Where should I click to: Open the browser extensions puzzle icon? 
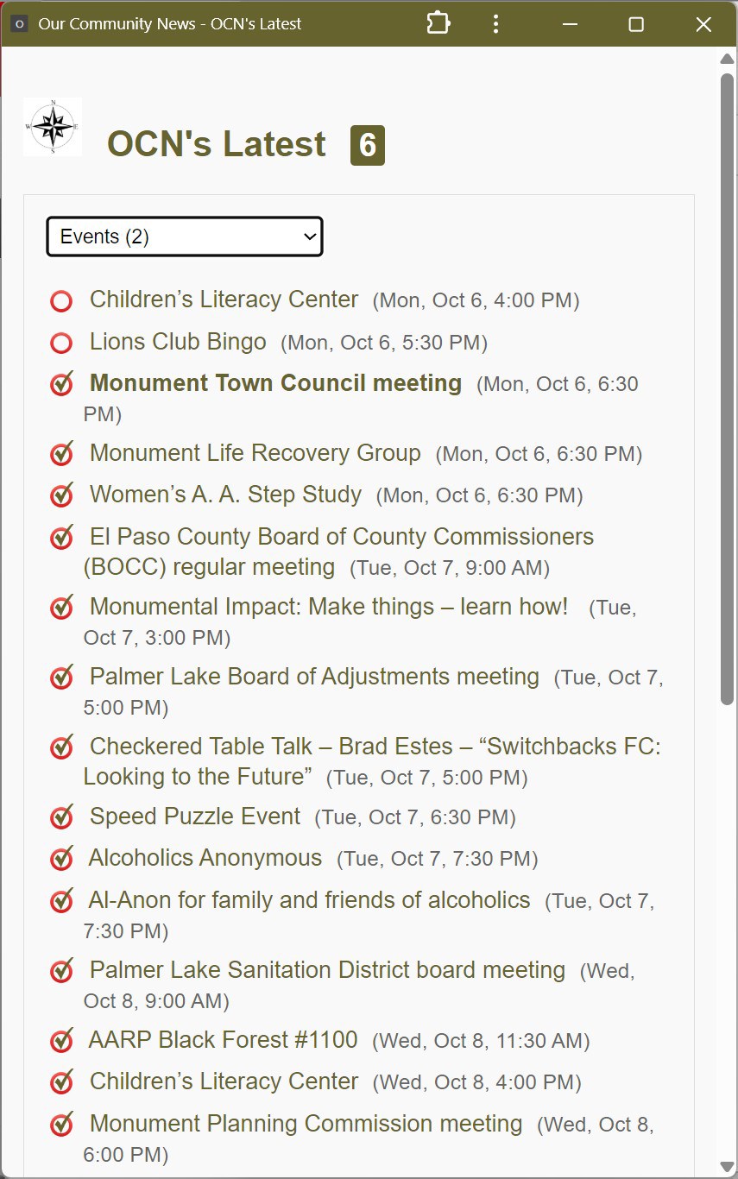438,23
